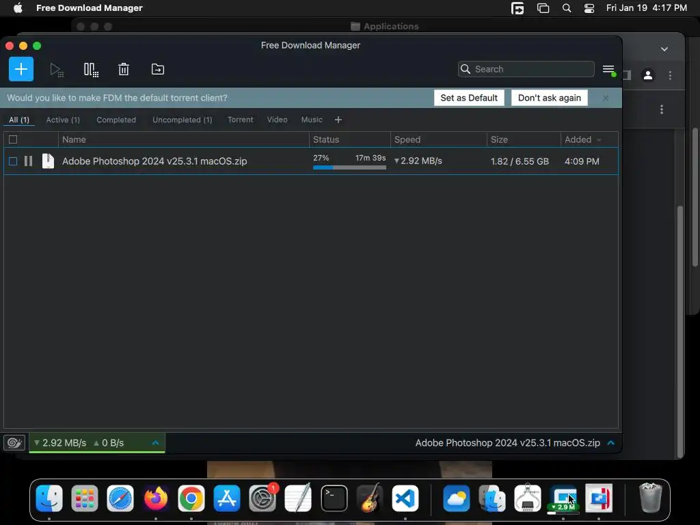Sort by the Name column header
700x525 pixels.
click(x=183, y=139)
